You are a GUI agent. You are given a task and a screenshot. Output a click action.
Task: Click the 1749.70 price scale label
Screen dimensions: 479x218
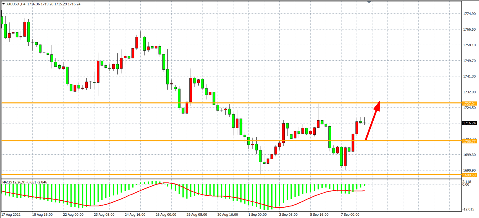pos(469,61)
